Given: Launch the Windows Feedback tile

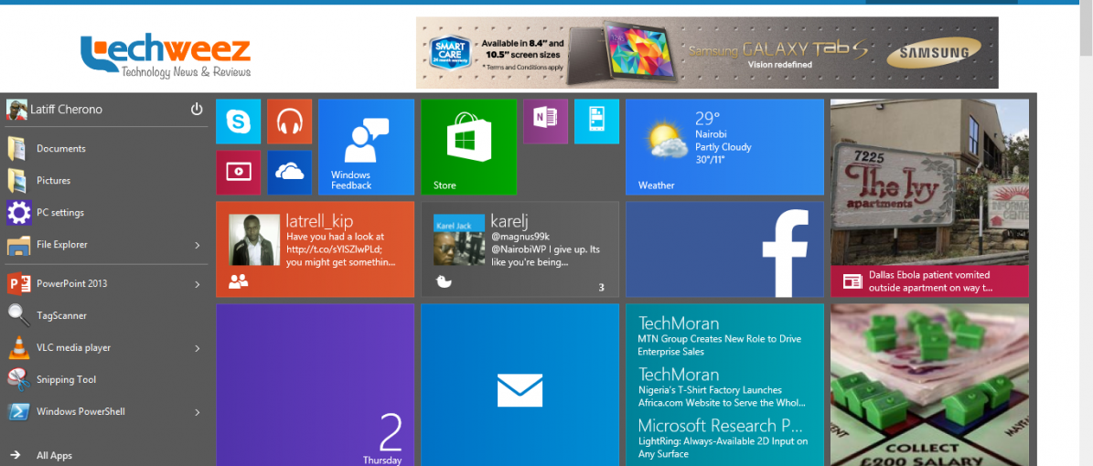Looking at the screenshot, I should coord(366,147).
